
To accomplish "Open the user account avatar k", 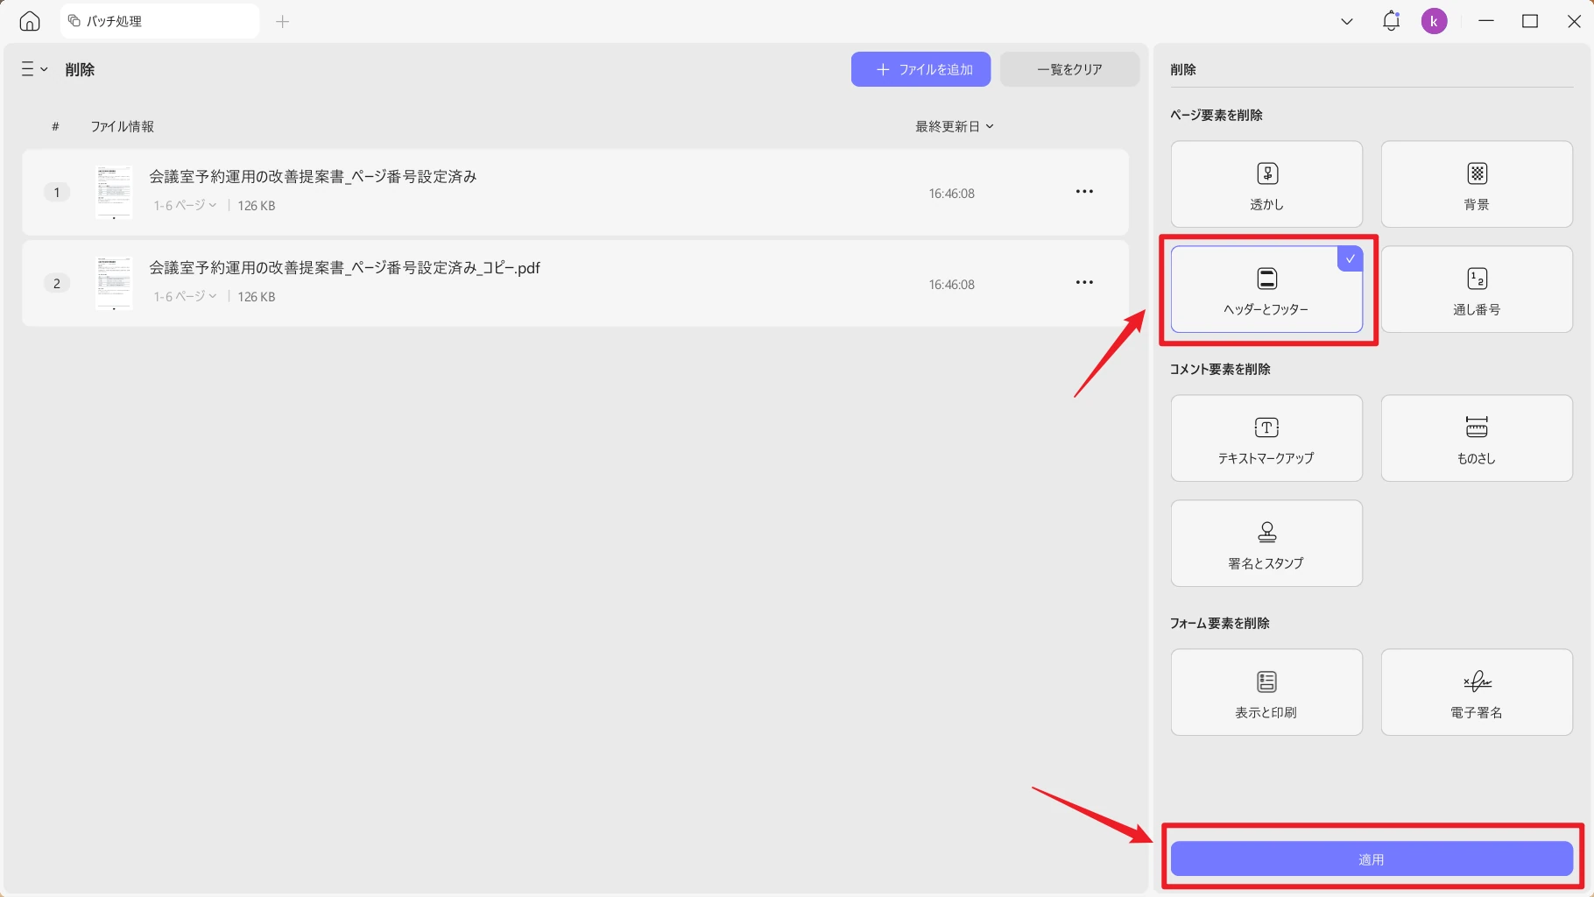I will (x=1434, y=21).
